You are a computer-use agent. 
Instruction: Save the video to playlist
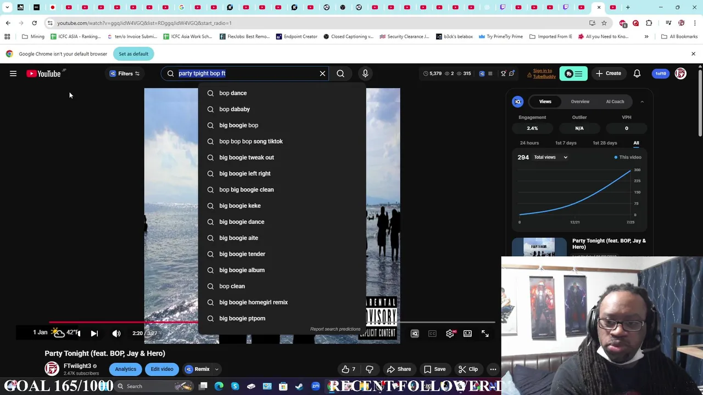[x=435, y=369]
